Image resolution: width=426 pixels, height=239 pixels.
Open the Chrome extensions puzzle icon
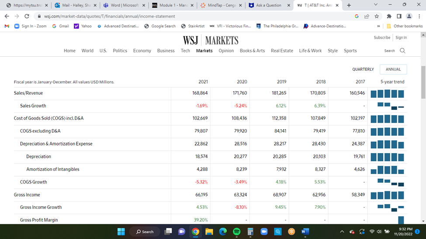point(389,16)
